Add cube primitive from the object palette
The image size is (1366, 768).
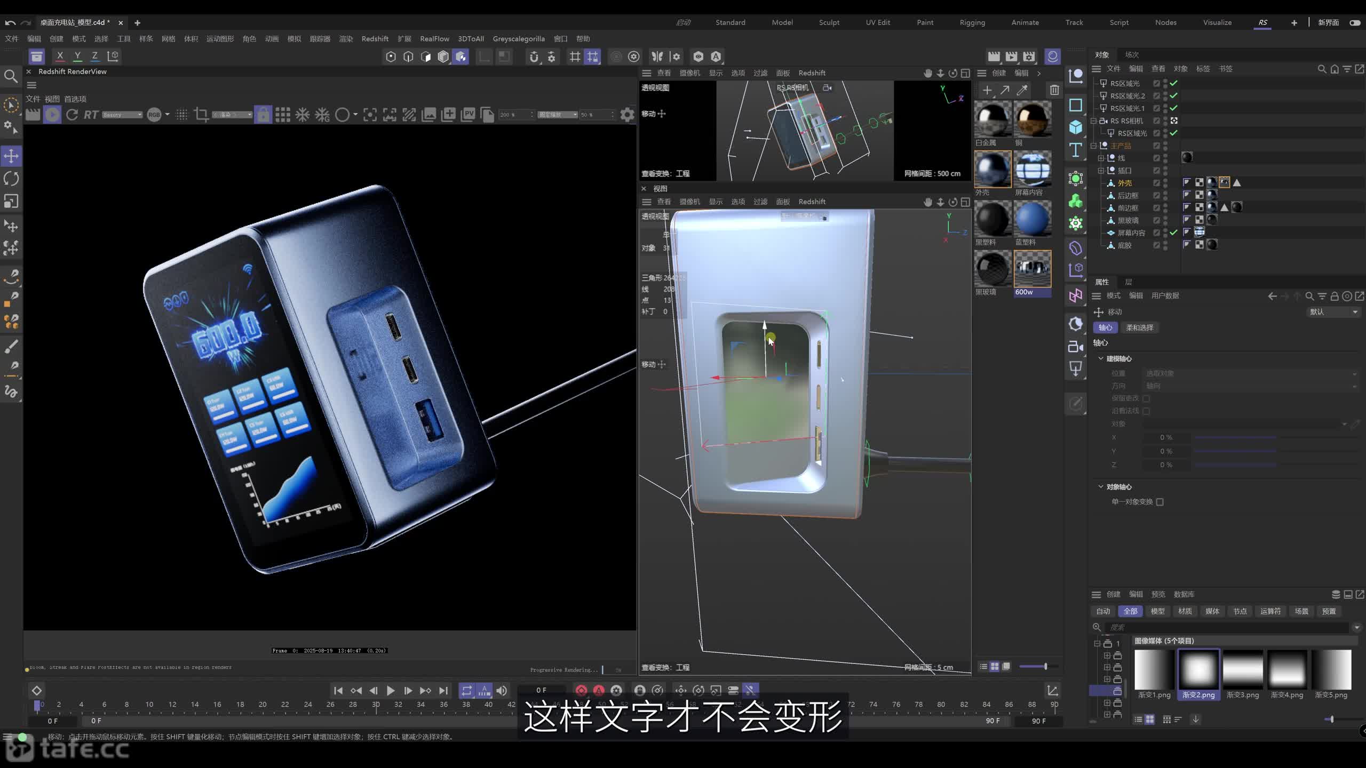click(1076, 127)
